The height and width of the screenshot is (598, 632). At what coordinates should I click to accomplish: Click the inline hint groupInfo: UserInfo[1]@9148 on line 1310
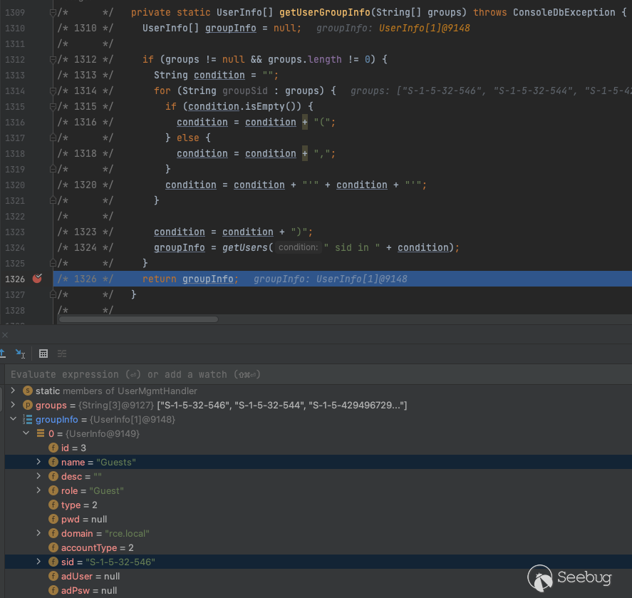click(393, 29)
